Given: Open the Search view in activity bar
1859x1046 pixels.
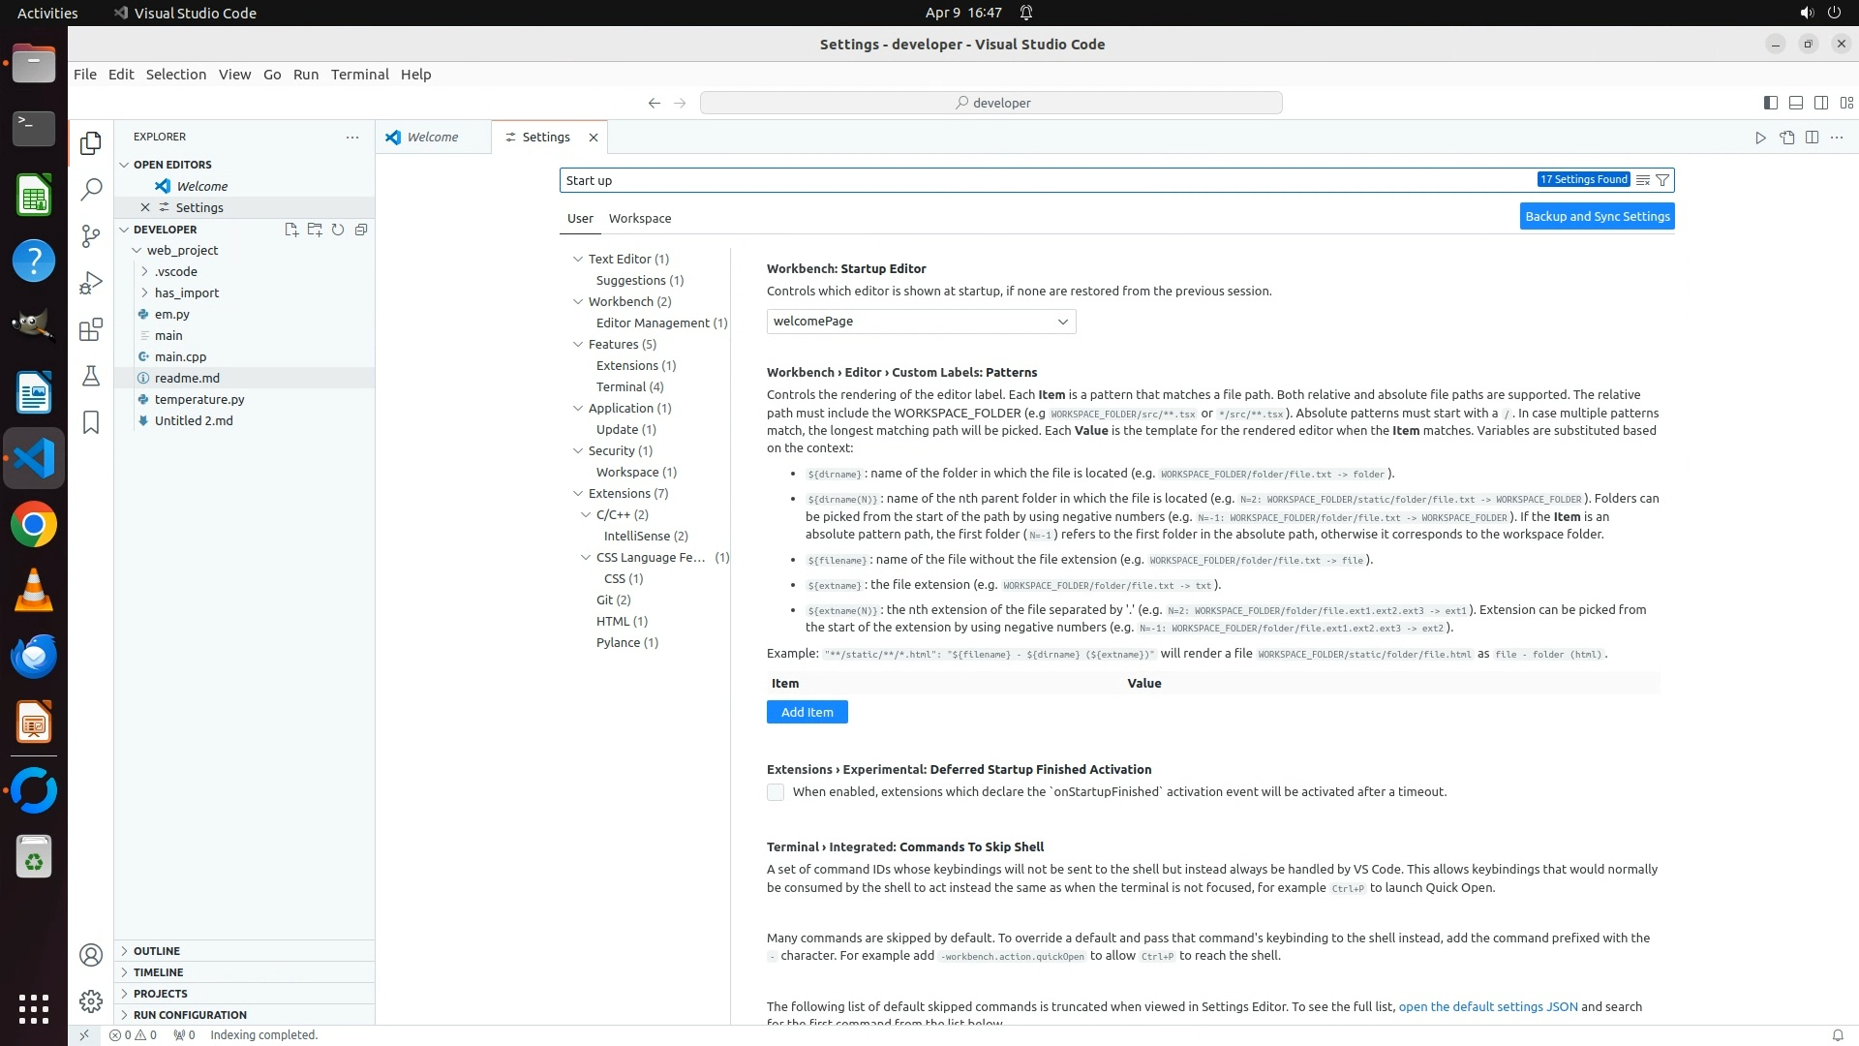Looking at the screenshot, I should [x=91, y=189].
